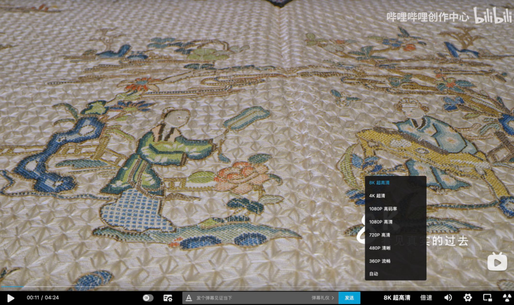Select 8K 超高清 quality option
Image resolution: width=514 pixels, height=305 pixels.
(395, 182)
